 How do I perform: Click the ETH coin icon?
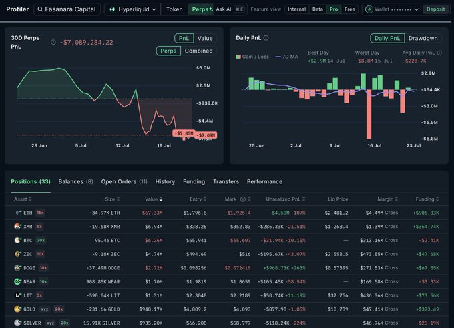(18, 213)
